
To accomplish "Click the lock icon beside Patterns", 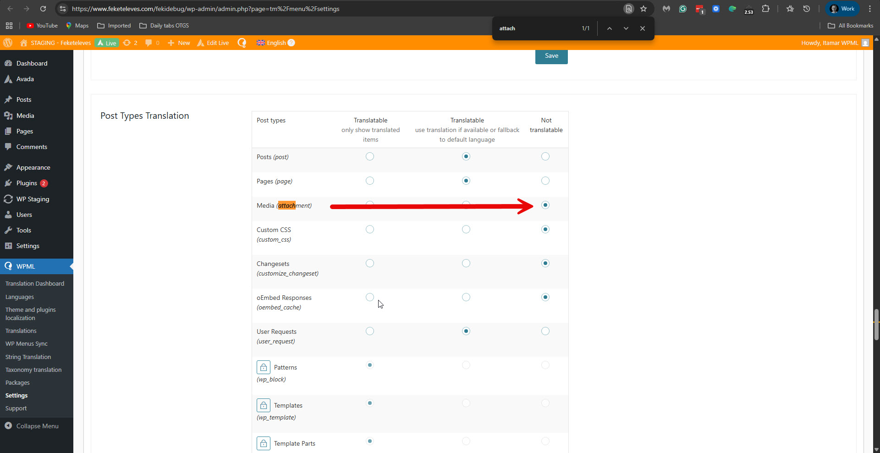I will click(264, 367).
